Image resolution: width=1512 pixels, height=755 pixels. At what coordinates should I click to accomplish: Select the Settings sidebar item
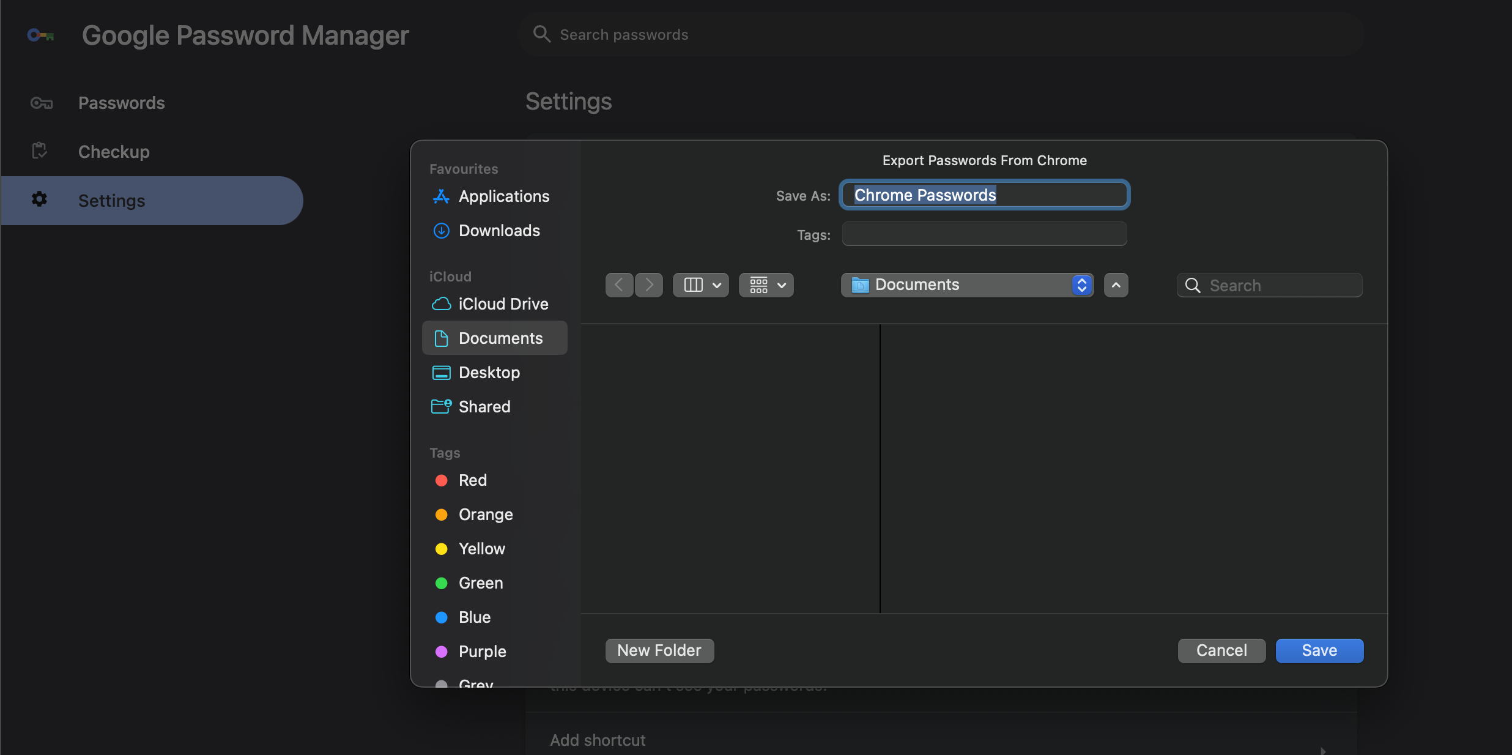(152, 201)
